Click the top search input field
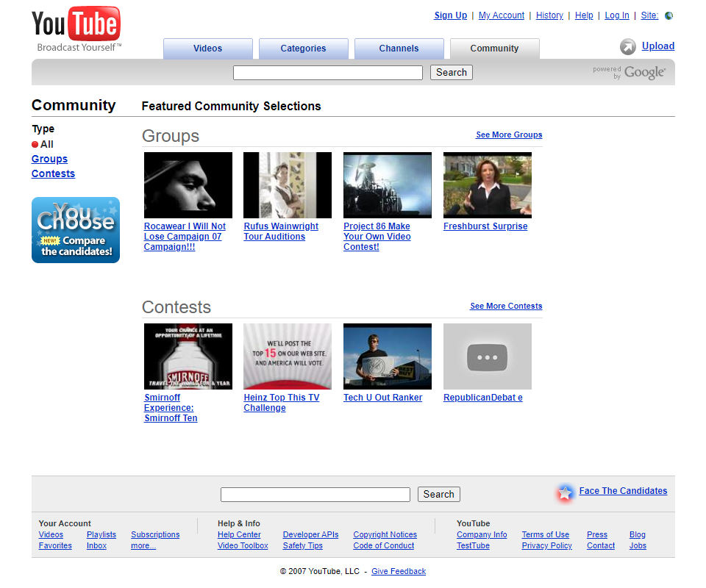706x588 pixels. [x=328, y=73]
